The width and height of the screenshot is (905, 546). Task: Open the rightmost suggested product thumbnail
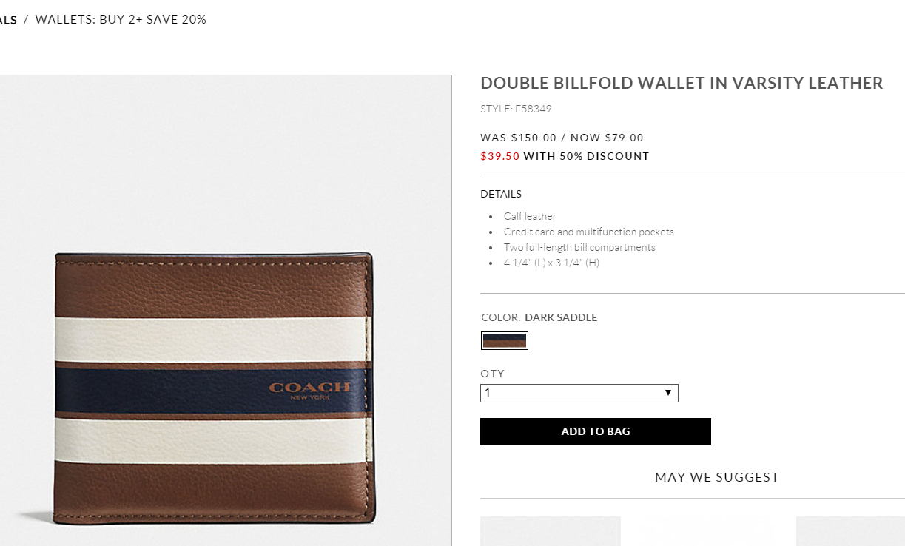coord(850,531)
